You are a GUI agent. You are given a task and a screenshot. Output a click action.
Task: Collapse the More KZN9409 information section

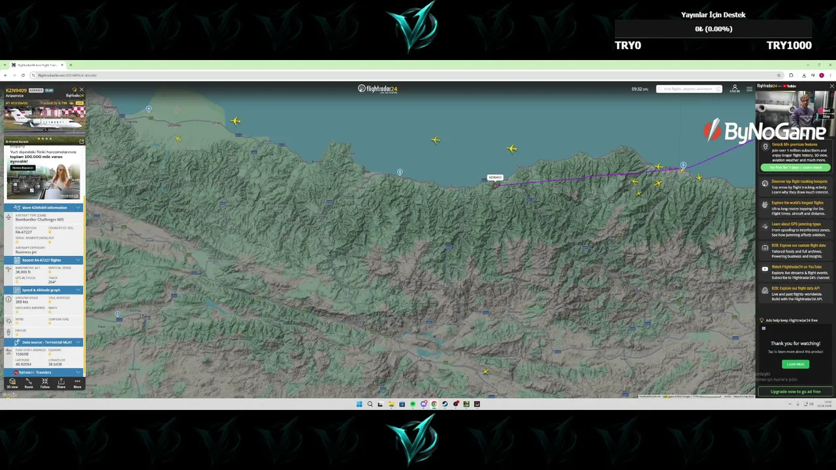44,208
